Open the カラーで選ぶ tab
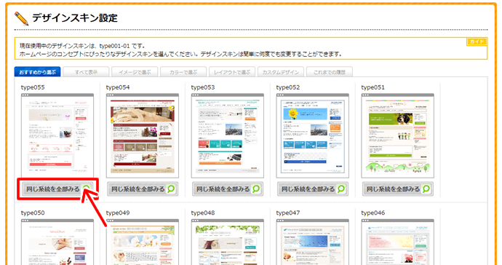 click(183, 72)
